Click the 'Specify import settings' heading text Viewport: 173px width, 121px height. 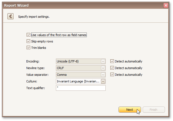[x=34, y=17]
